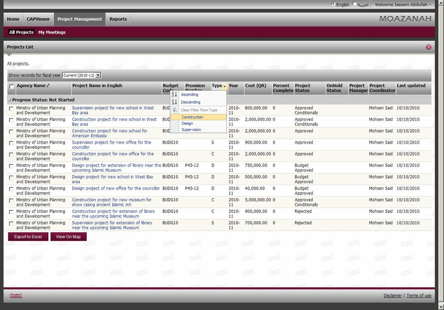Viewport: 444px width, 310px height.
Task: Click the Project Status column header
Action: [303, 88]
